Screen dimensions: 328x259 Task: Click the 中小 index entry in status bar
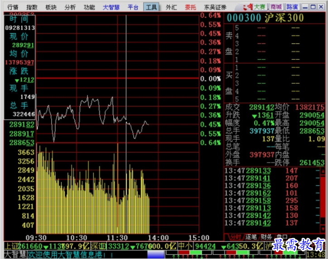[221, 246]
